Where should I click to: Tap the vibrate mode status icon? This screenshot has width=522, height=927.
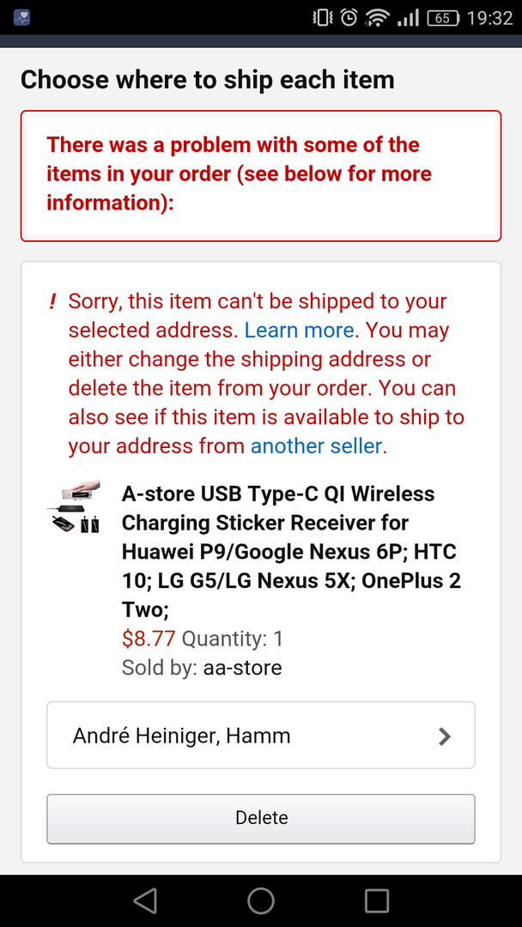323,18
